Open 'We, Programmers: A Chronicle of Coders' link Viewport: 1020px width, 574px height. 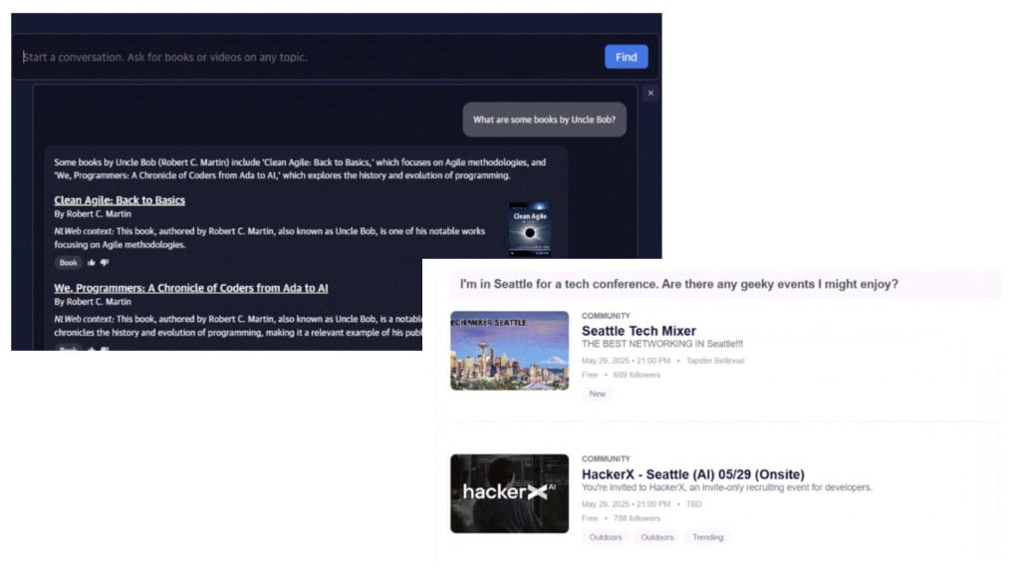pos(190,288)
